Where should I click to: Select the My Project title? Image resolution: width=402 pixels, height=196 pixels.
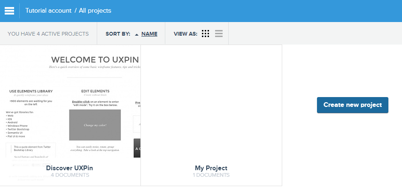pyautogui.click(x=211, y=168)
